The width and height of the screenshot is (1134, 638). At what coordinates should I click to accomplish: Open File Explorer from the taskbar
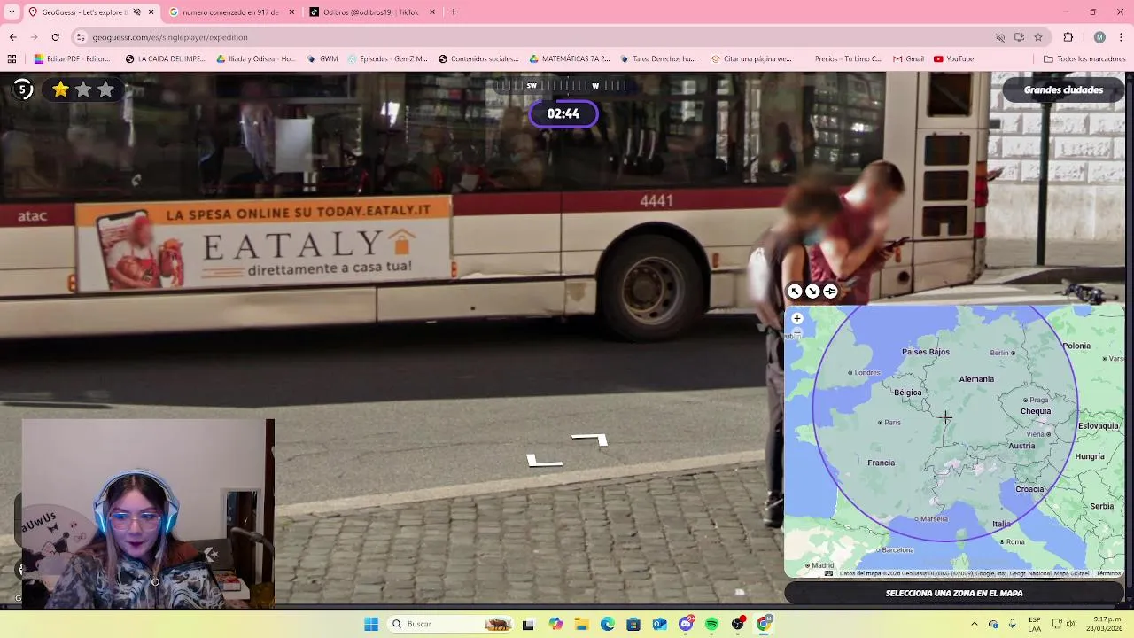(x=581, y=624)
